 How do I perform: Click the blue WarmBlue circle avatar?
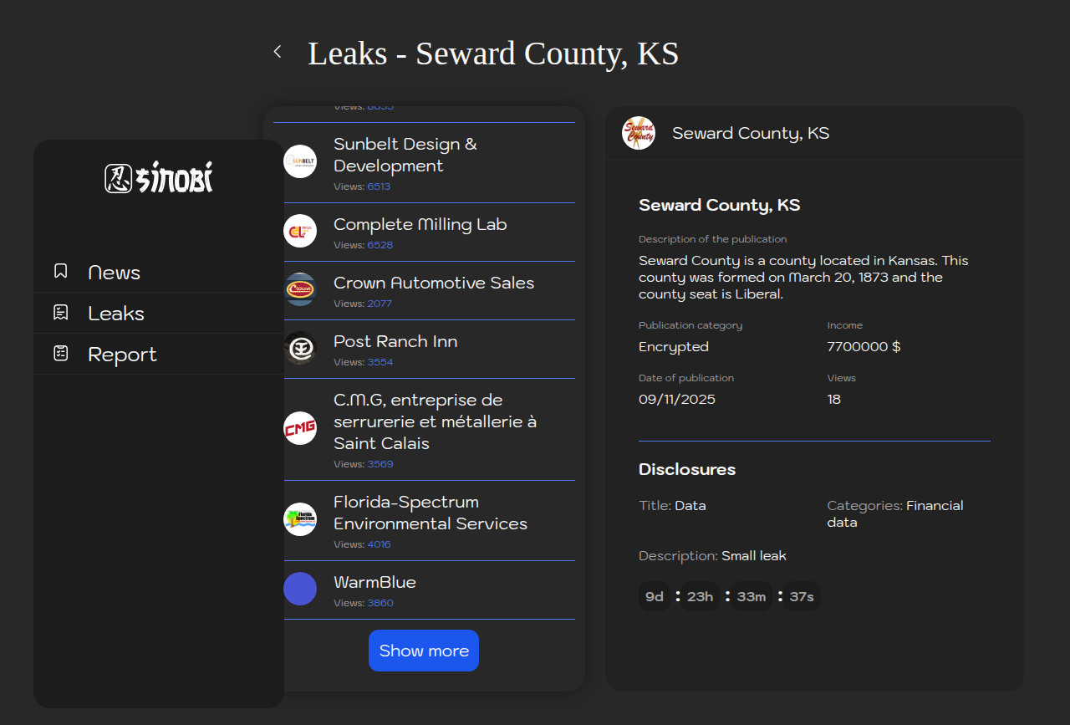300,589
